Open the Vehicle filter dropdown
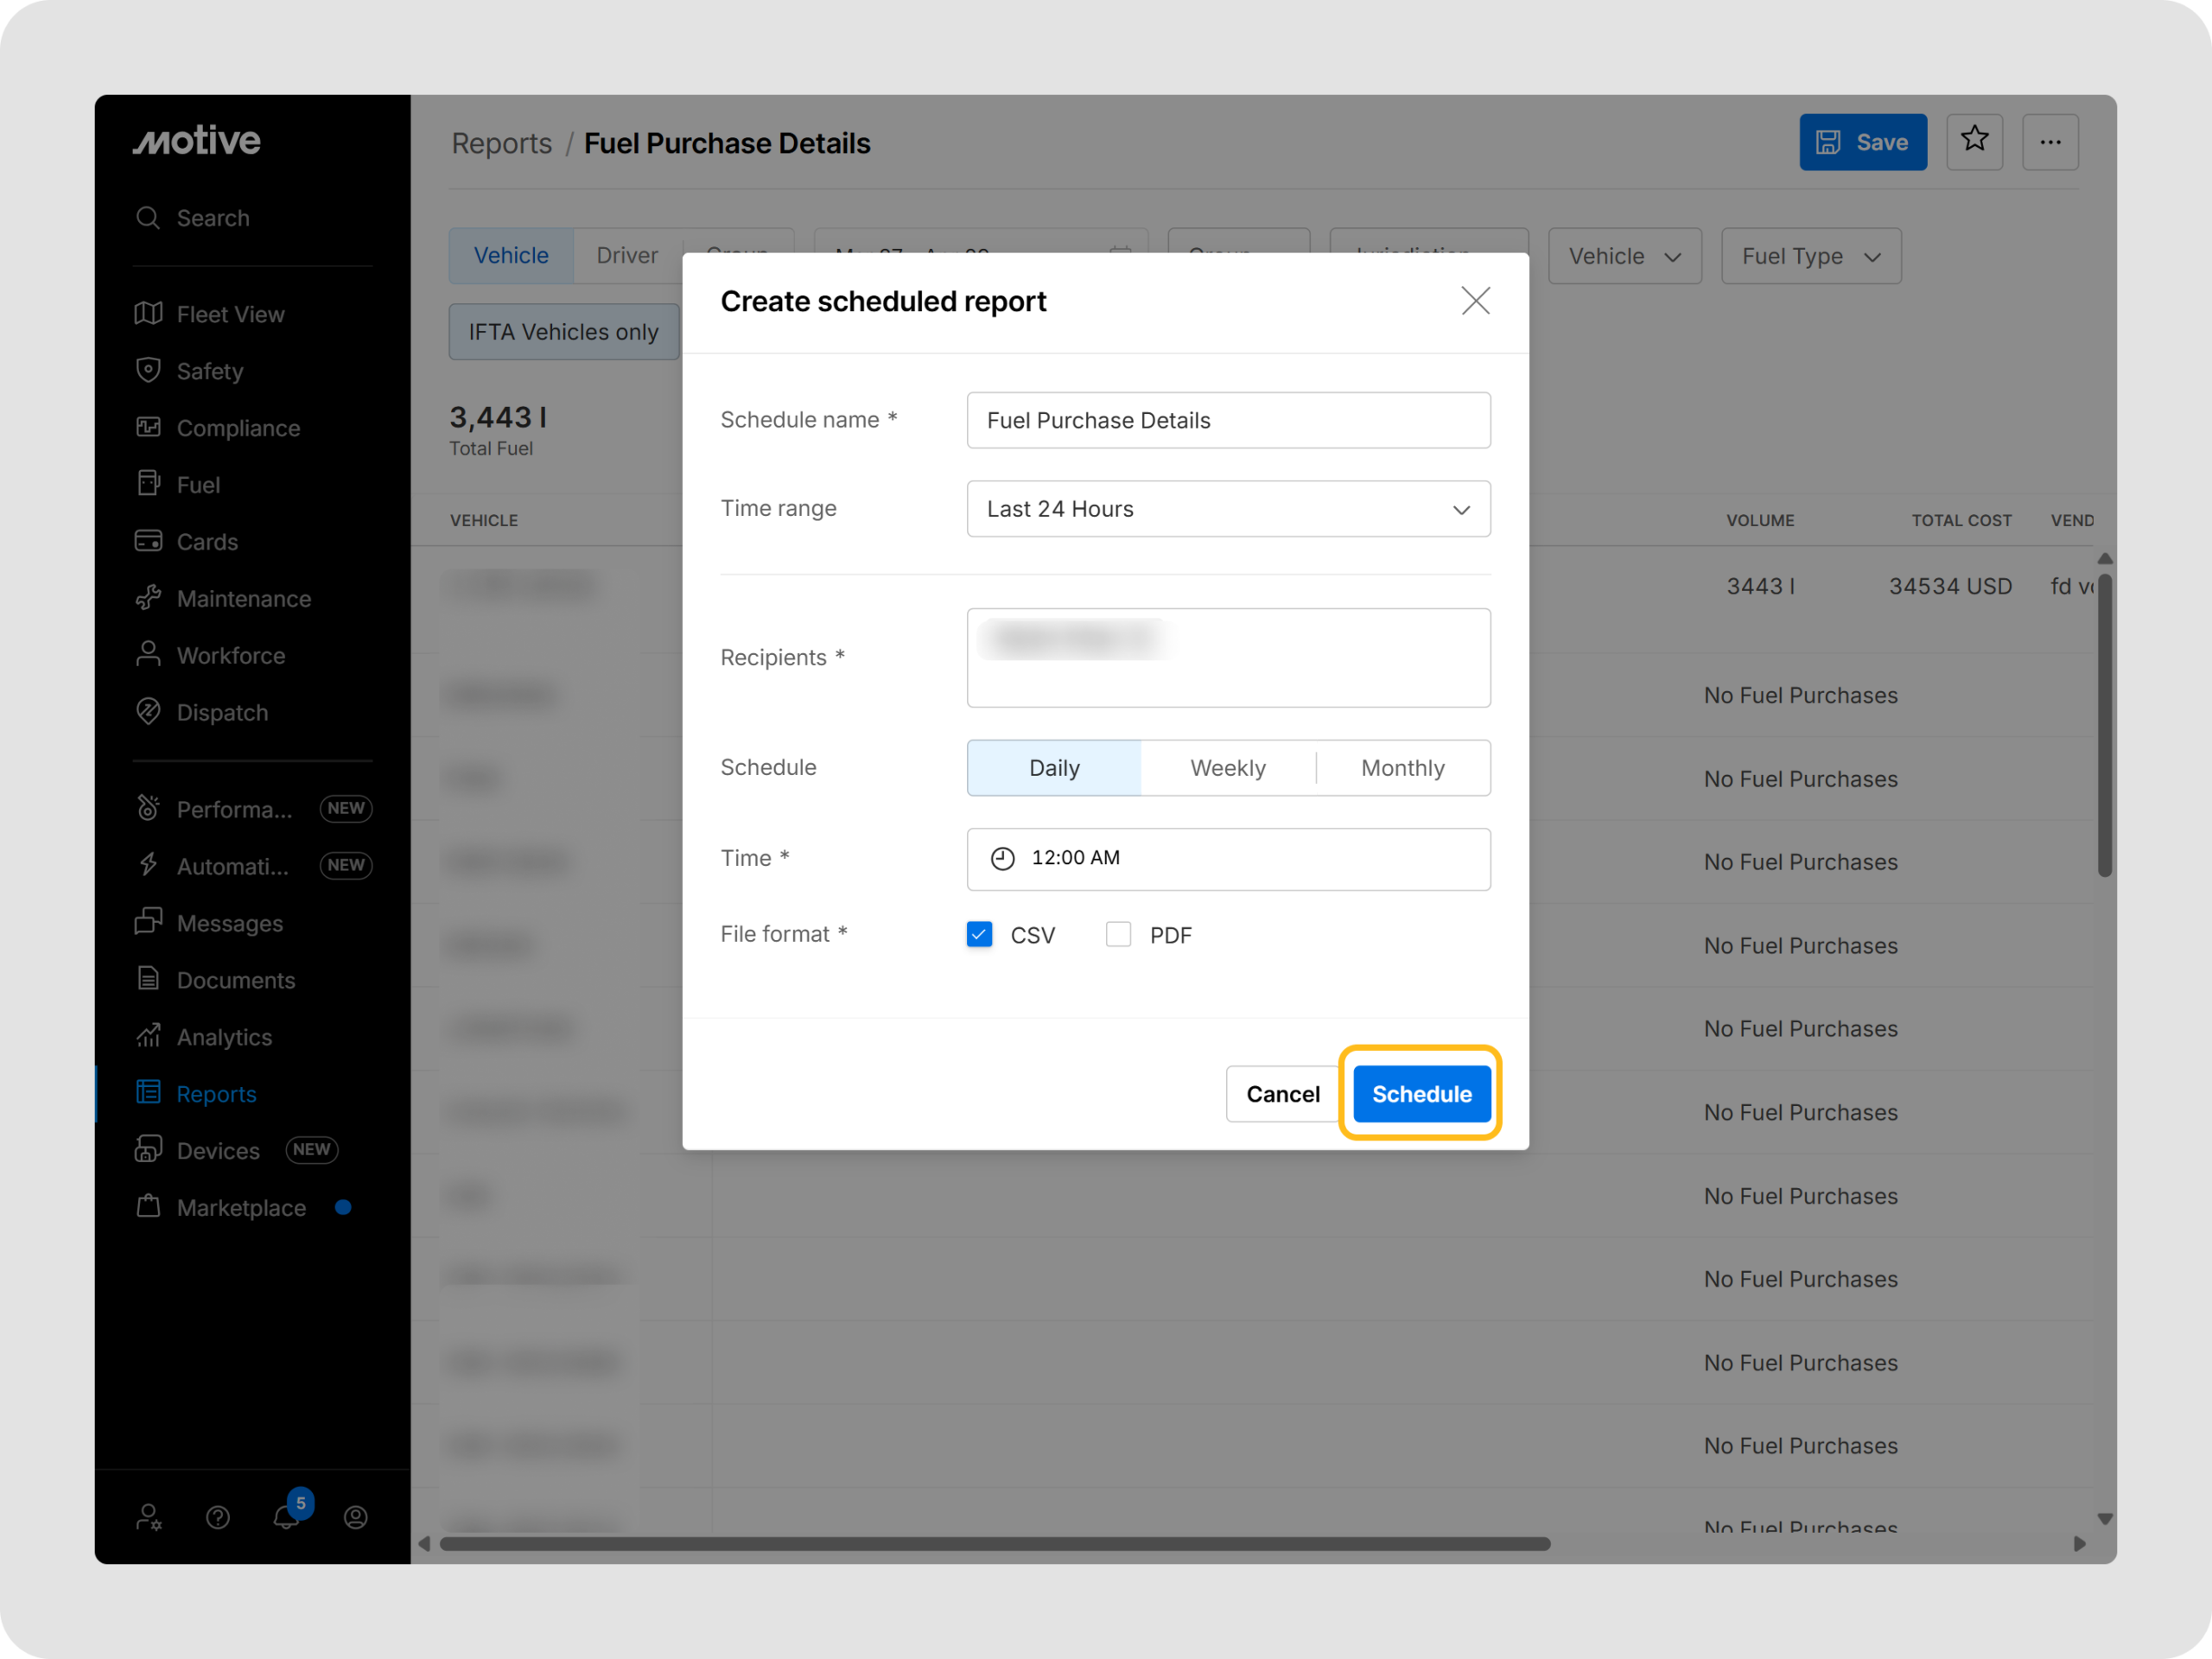The width and height of the screenshot is (2212, 1659). [x=1624, y=256]
